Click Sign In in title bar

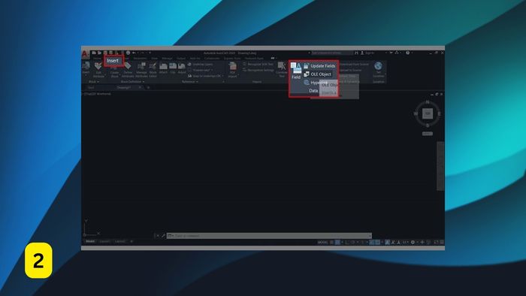click(367, 53)
